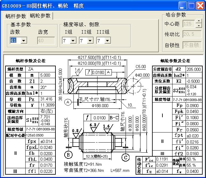206x178 pixels.
Task: Maximize the GB10089-88 window
Action: click(x=191, y=6)
